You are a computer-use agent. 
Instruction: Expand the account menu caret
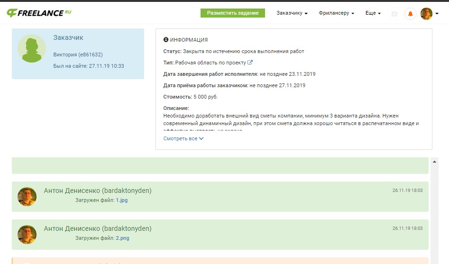437,13
